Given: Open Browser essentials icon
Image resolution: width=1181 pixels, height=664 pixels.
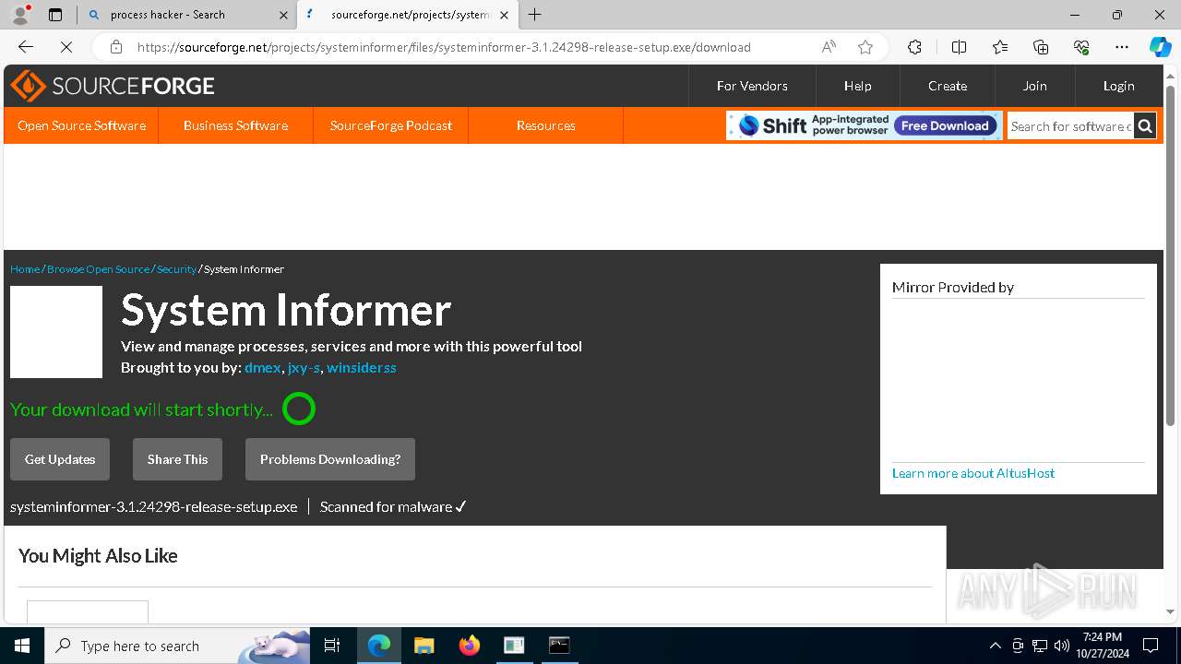Looking at the screenshot, I should click(x=1081, y=47).
